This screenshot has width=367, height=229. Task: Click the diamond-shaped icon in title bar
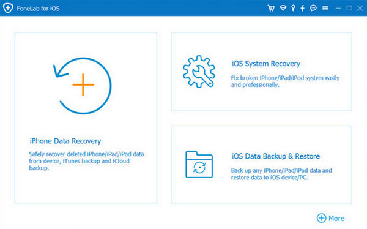(283, 8)
